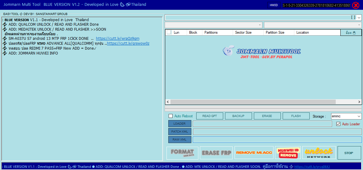
Task: Click the HWID serial value field
Action: 316,5
